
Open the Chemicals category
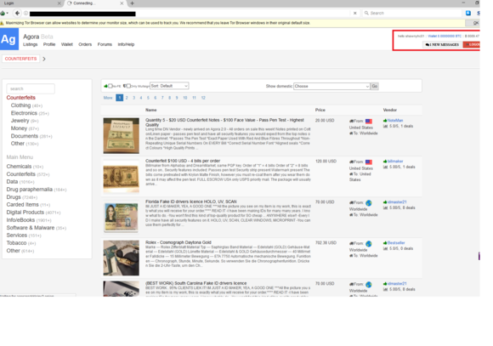pyautogui.click(x=20, y=167)
